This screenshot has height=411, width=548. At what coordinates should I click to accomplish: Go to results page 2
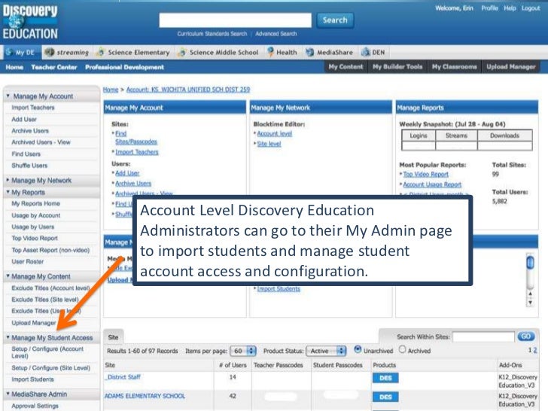coord(534,350)
